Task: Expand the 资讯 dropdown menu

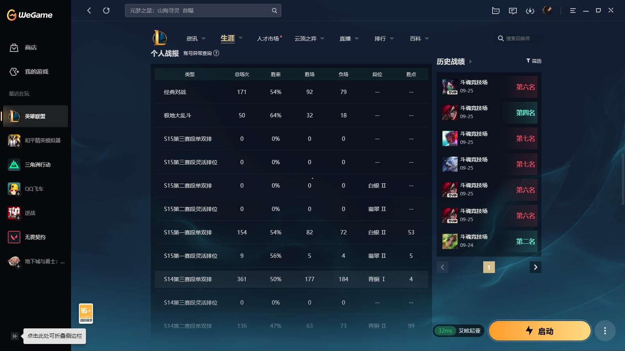Action: pos(195,39)
